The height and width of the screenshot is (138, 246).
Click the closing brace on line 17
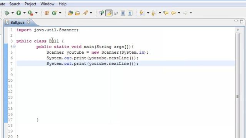[38, 120]
